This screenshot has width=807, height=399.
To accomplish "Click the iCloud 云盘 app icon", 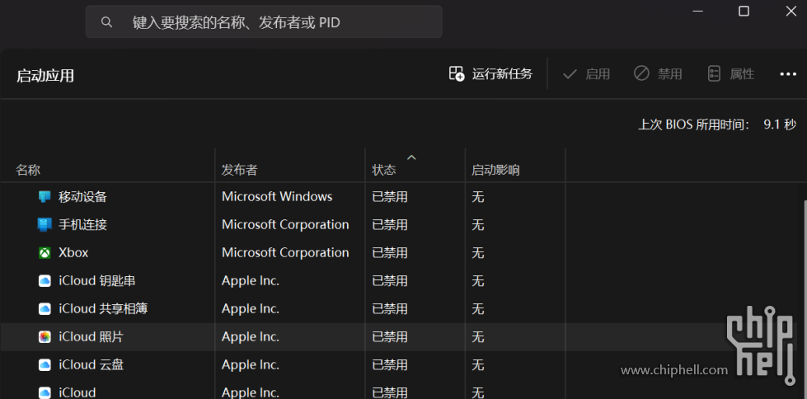I will coord(45,364).
